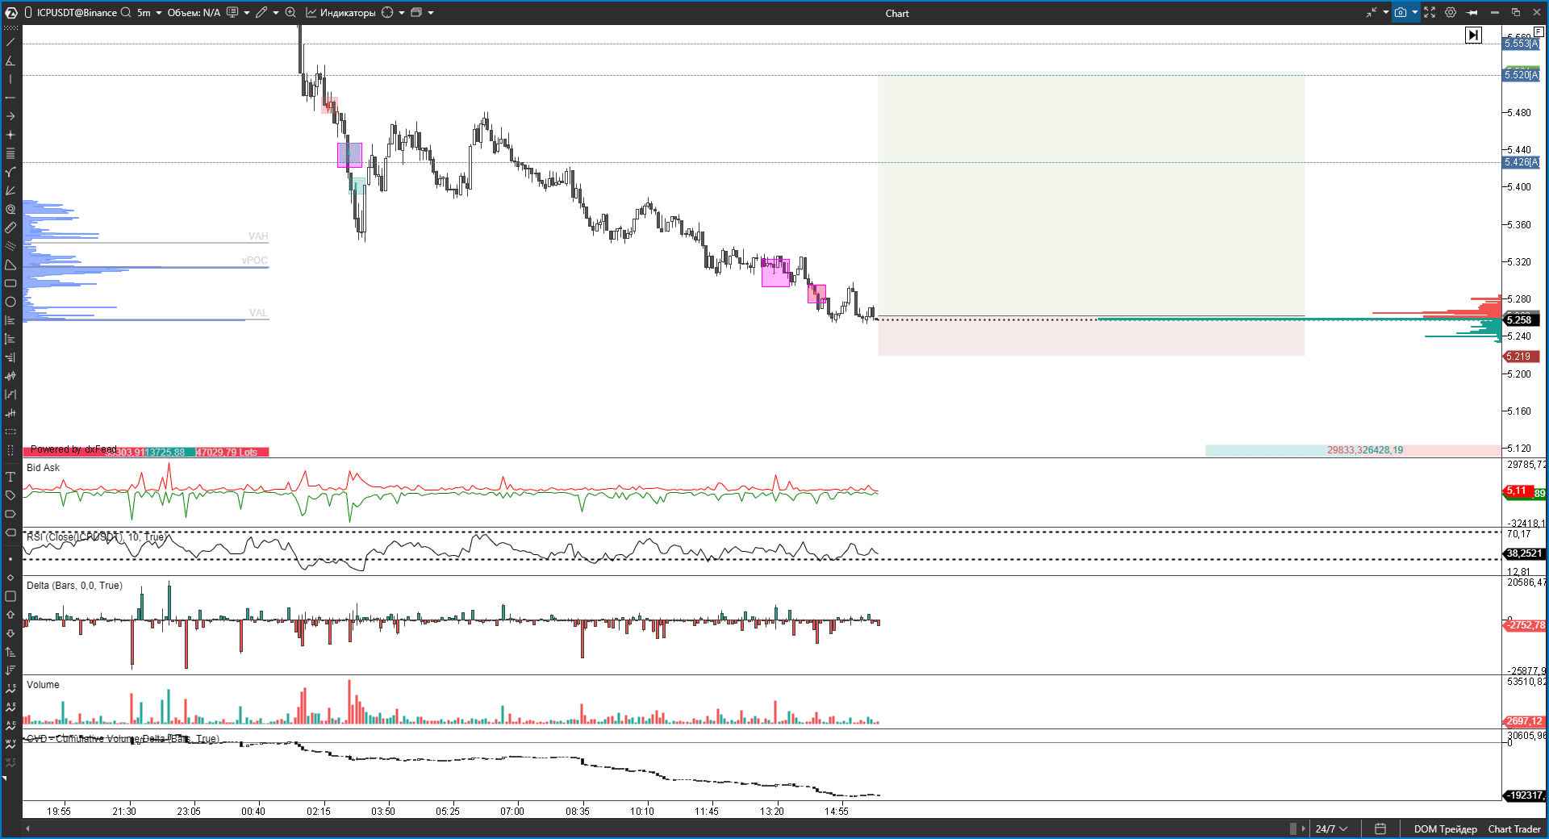Select the spiral drawing tool
The height and width of the screenshot is (839, 1549).
pos(10,209)
